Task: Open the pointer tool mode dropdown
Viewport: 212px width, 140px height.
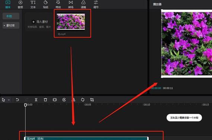Action: [9, 100]
